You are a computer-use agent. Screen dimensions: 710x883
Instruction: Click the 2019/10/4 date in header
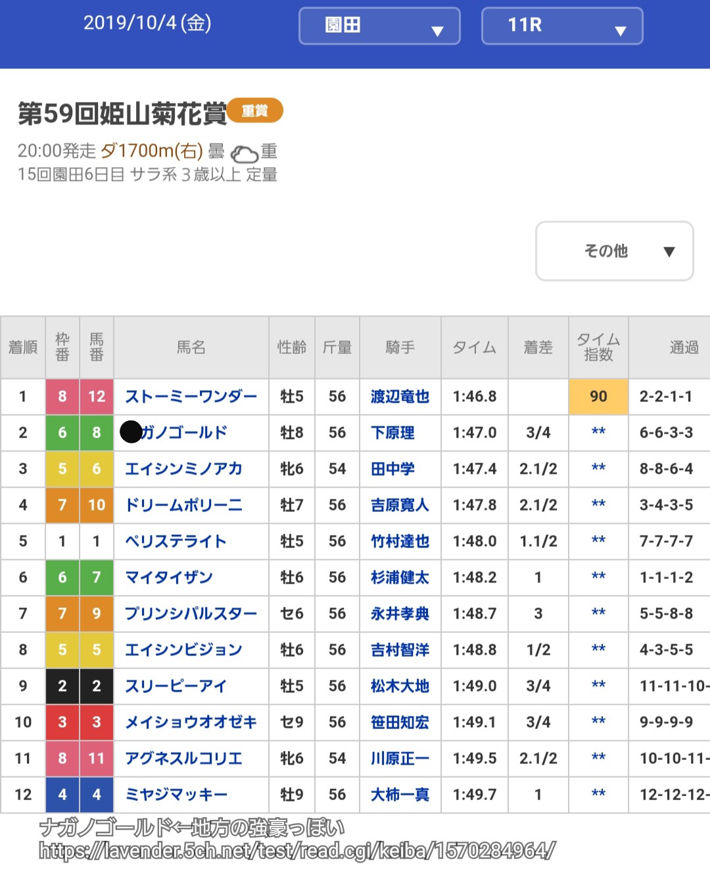[147, 23]
